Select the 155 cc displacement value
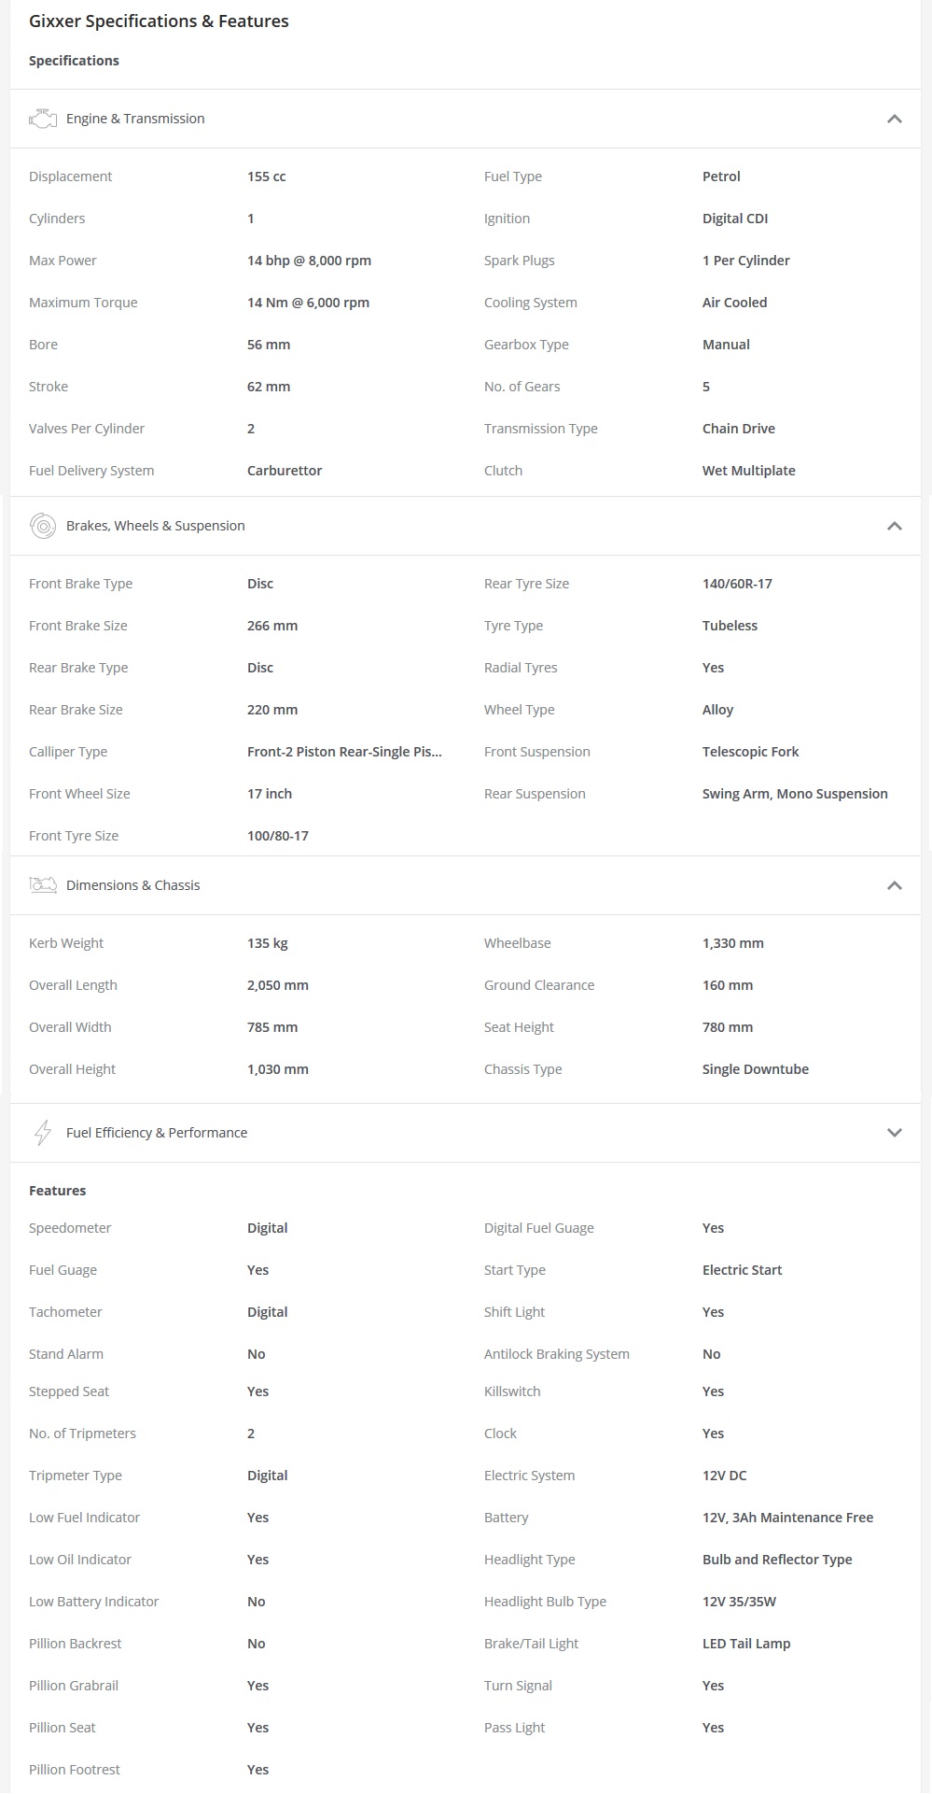The image size is (932, 1794). pyautogui.click(x=267, y=177)
